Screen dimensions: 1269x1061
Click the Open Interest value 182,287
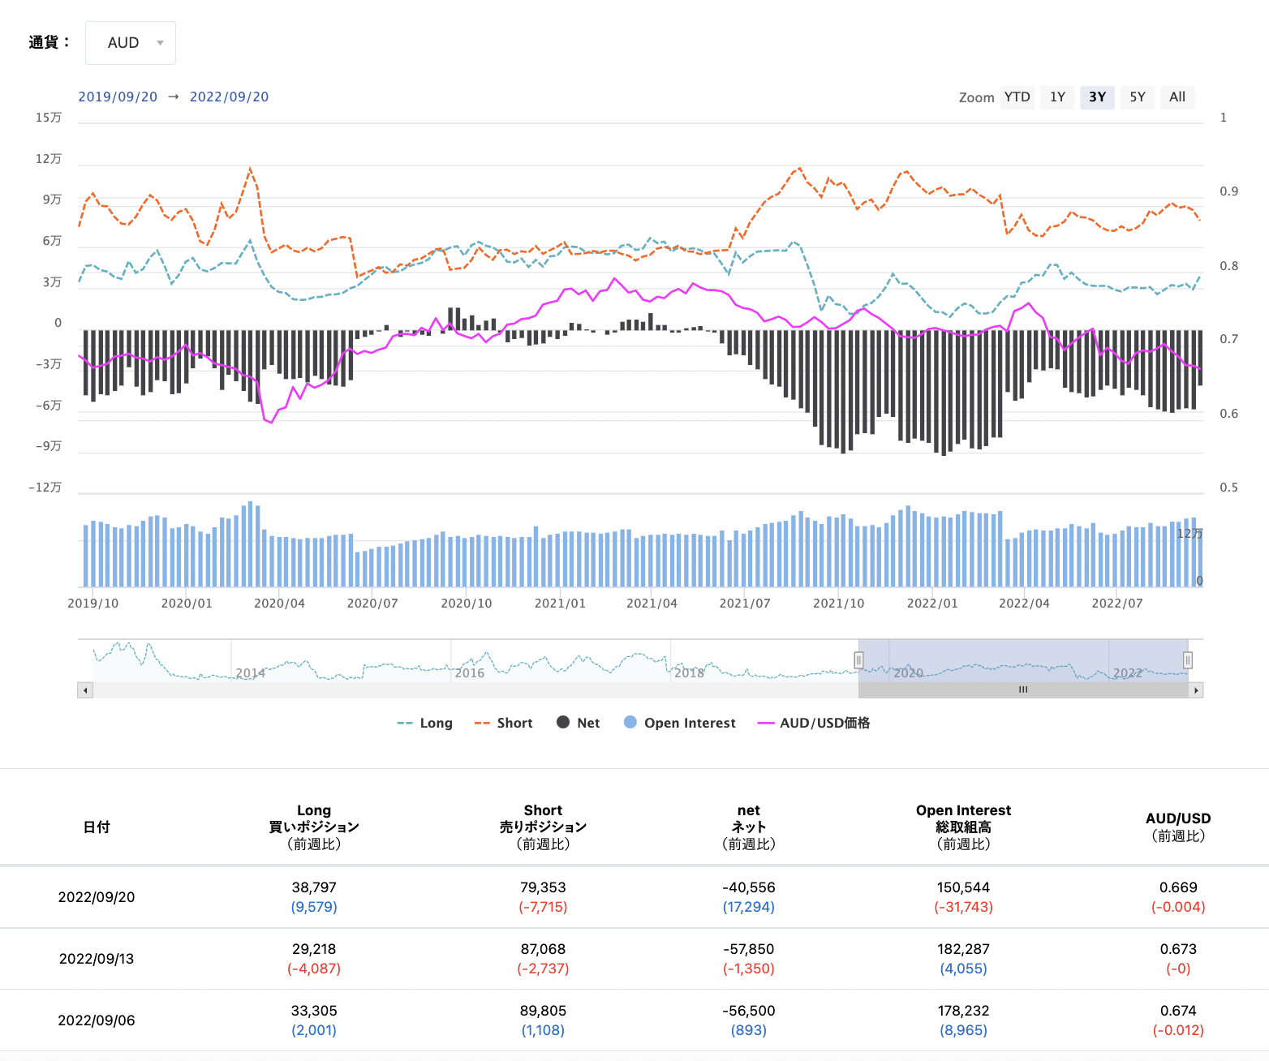[x=964, y=949]
